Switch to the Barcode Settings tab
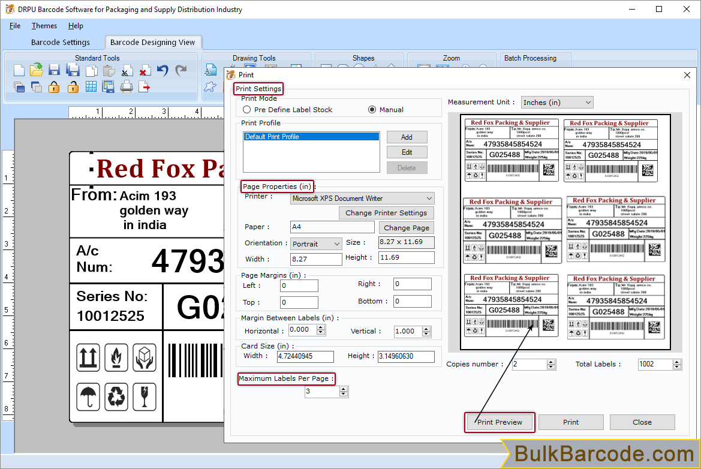This screenshot has height=469, width=701. point(61,42)
